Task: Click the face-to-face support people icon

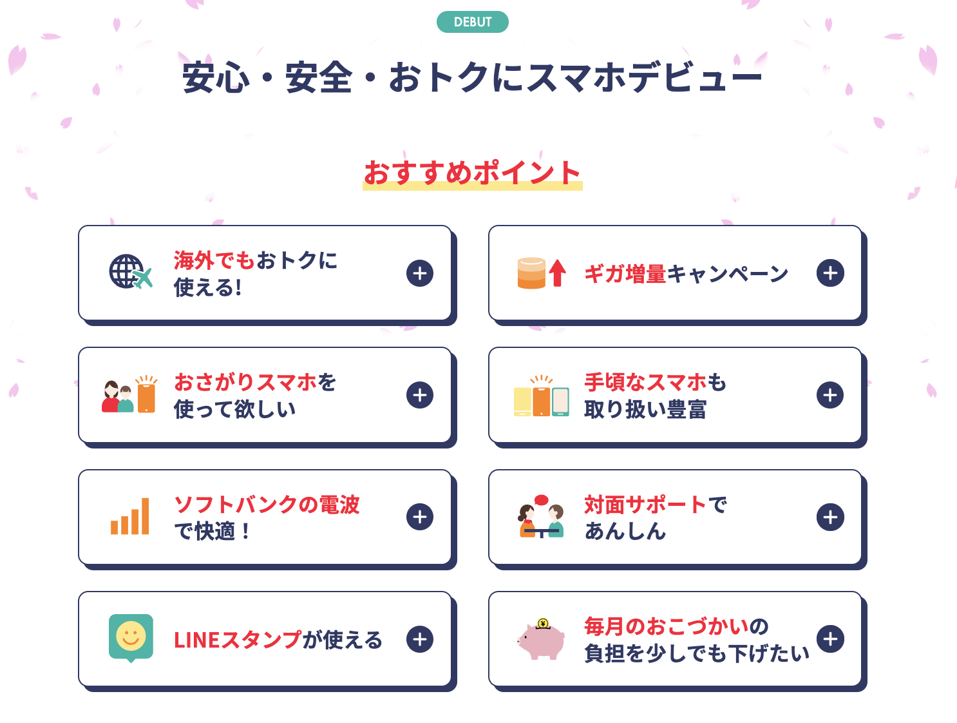Action: pyautogui.click(x=541, y=516)
